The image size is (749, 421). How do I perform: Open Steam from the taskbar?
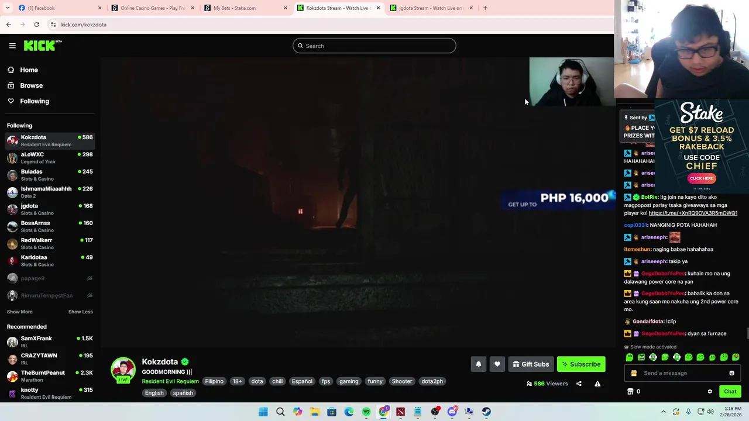click(x=486, y=412)
